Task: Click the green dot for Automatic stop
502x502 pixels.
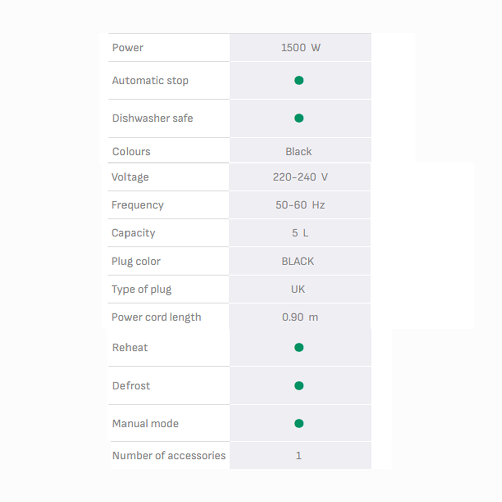Action: tap(299, 80)
